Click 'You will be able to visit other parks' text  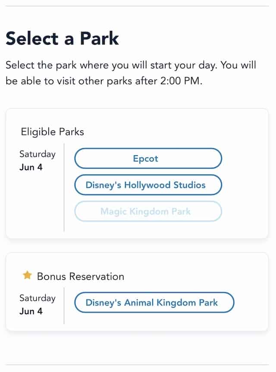(131, 73)
